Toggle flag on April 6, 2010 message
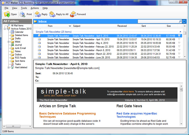The height and width of the screenshot is (135, 189). click(x=179, y=36)
